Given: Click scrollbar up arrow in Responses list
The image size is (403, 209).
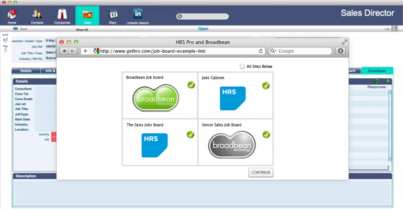Looking at the screenshot, I should [390, 92].
